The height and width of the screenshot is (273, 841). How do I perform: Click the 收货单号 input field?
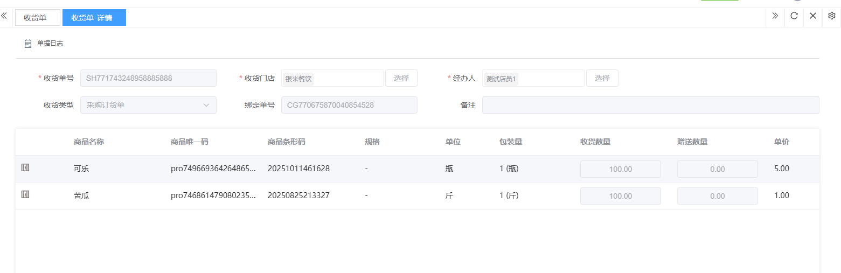pyautogui.click(x=148, y=78)
